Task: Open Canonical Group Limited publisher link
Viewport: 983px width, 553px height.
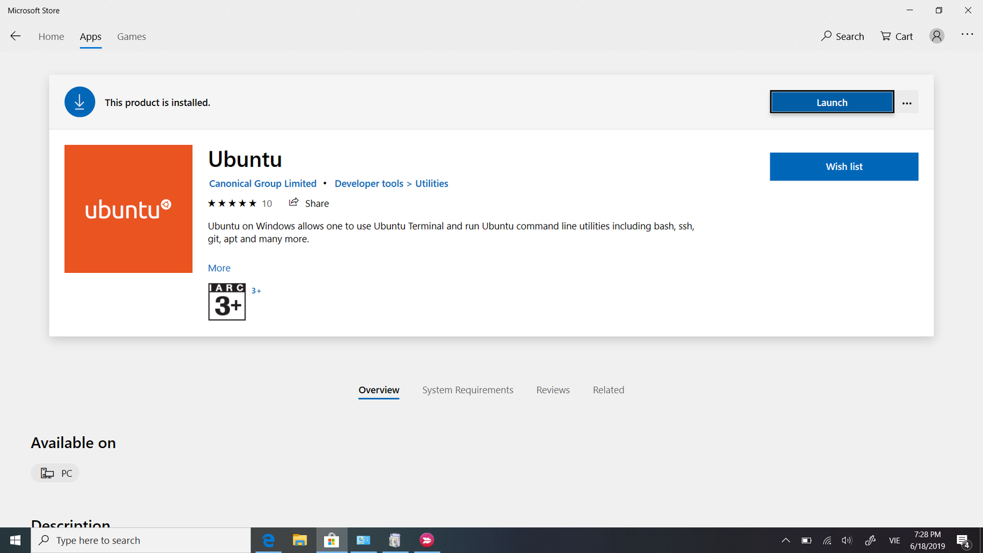Action: (263, 184)
